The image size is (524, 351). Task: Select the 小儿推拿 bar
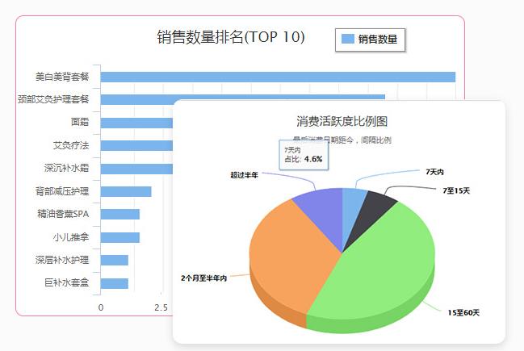click(120, 237)
